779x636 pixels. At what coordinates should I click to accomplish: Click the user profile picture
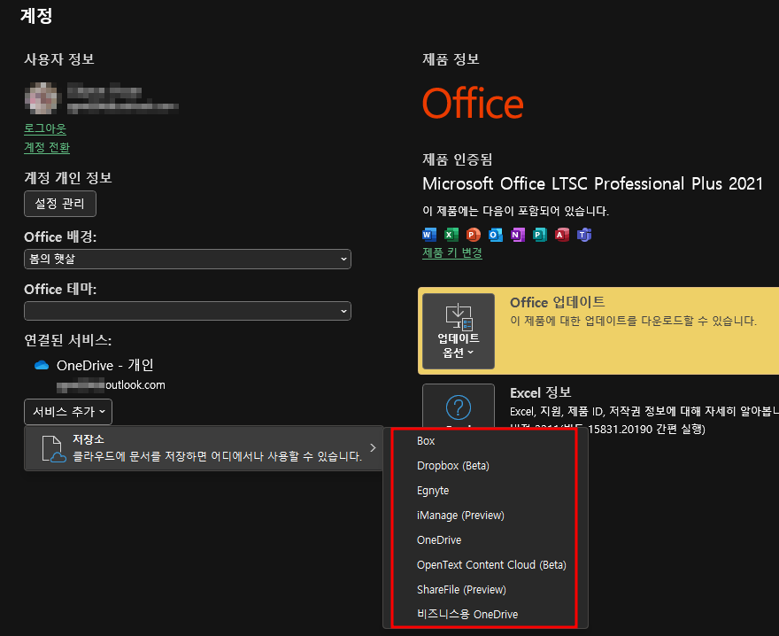[x=42, y=98]
